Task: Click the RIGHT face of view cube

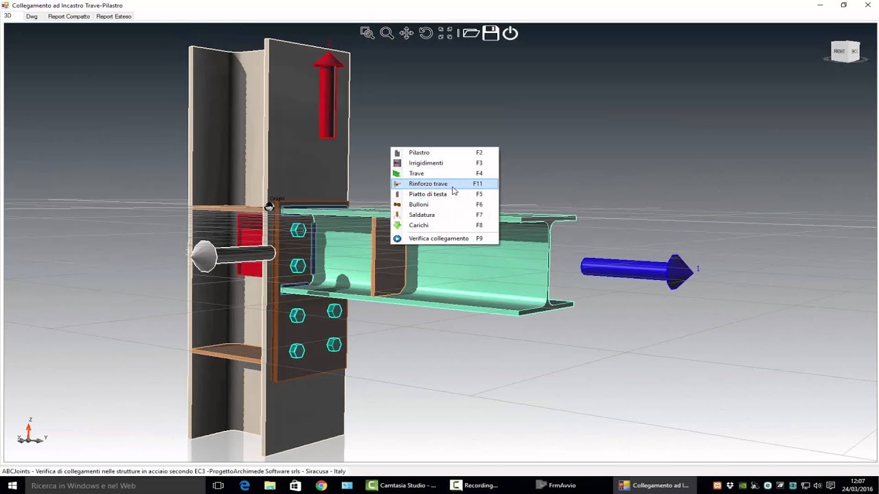Action: tap(839, 51)
